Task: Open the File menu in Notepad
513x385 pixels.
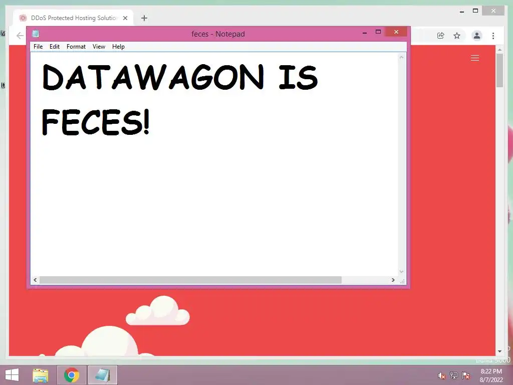Action: (x=38, y=47)
